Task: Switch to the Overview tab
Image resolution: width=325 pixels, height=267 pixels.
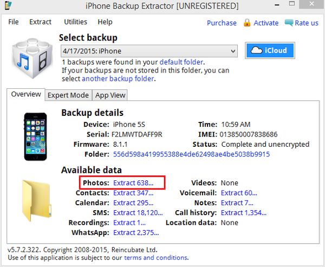Action: (x=26, y=94)
